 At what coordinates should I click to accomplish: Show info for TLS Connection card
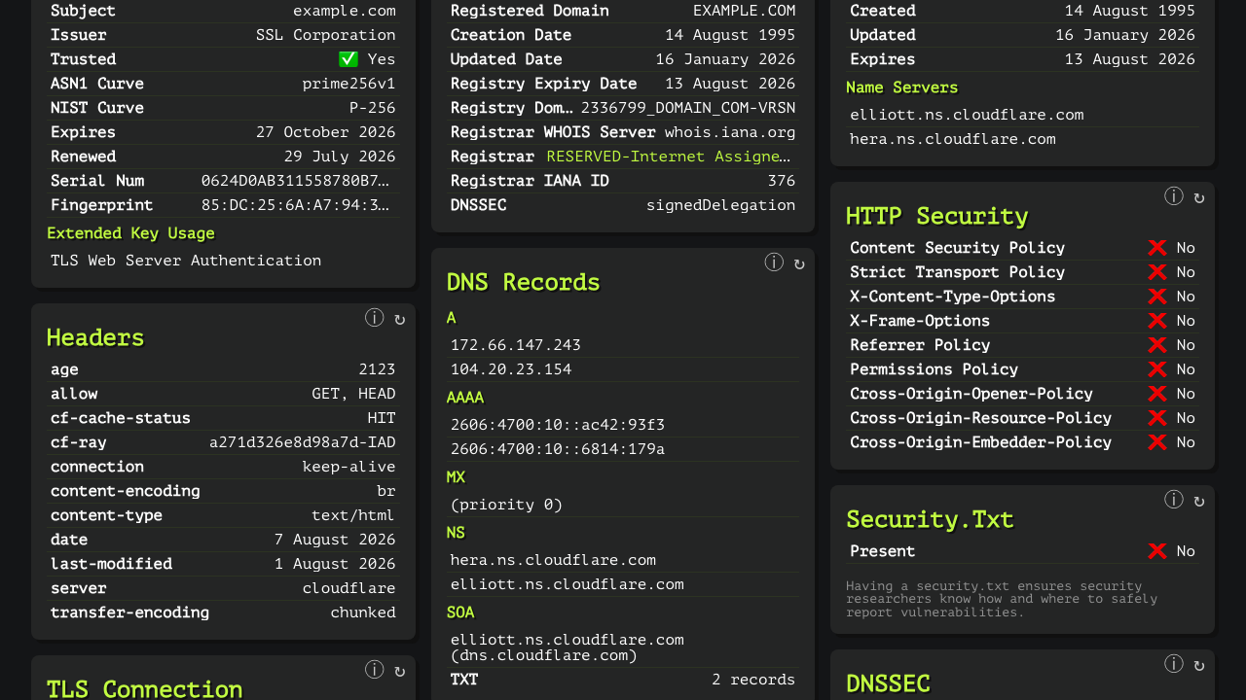375,670
